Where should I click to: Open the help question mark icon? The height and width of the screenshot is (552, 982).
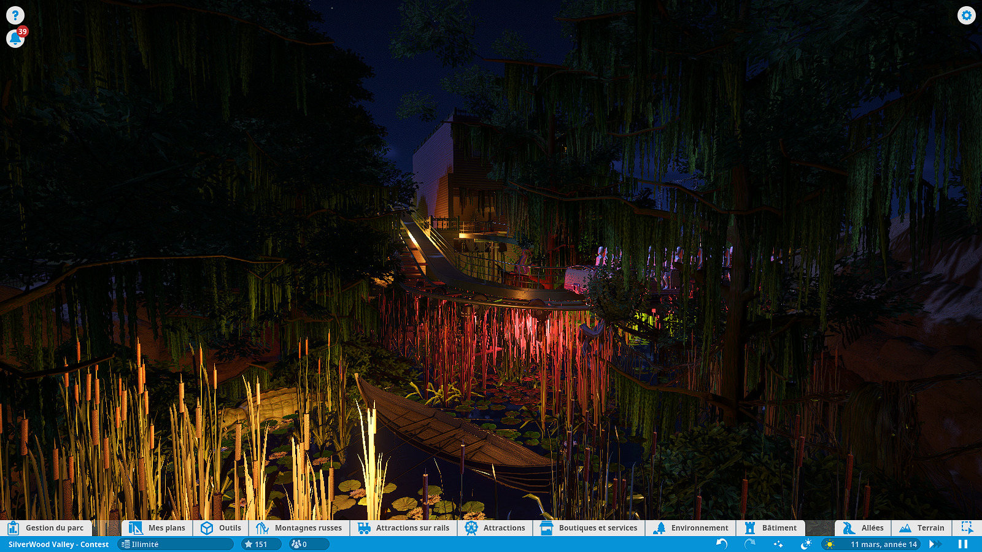[15, 15]
